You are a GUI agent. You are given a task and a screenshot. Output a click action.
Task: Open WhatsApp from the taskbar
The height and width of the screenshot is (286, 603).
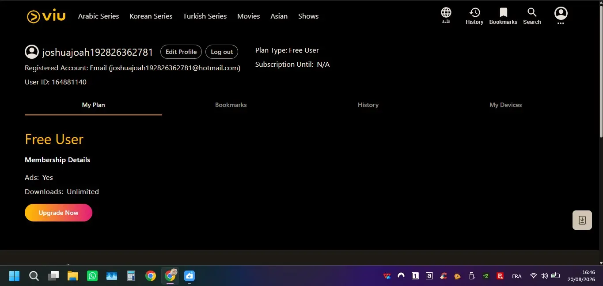[x=92, y=276]
